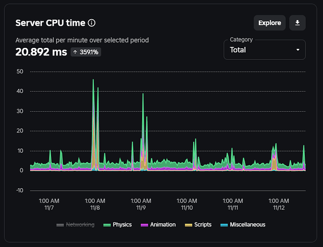This screenshot has height=247, width=323.
Task: Click the 20.892 ms average value
Action: pyautogui.click(x=41, y=52)
